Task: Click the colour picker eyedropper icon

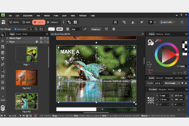Action: 157,41
